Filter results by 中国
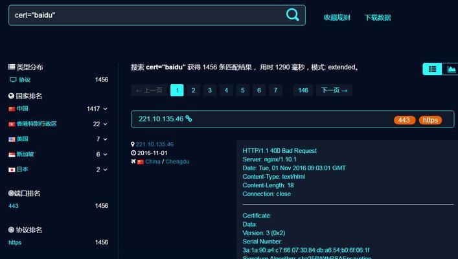 coord(22,109)
